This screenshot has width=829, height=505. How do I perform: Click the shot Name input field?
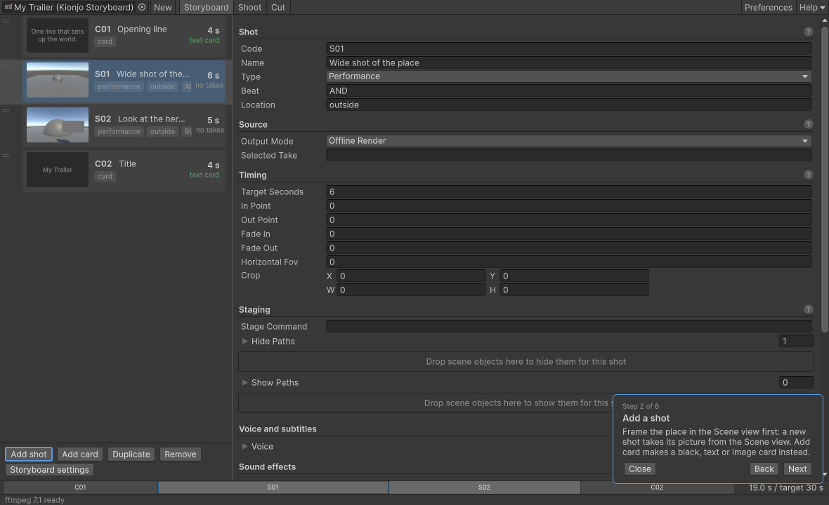pos(568,63)
